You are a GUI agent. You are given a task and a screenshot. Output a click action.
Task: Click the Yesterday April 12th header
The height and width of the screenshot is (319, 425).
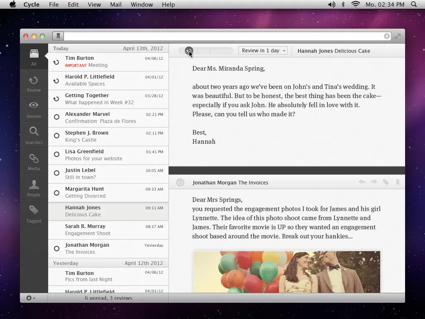click(x=108, y=263)
